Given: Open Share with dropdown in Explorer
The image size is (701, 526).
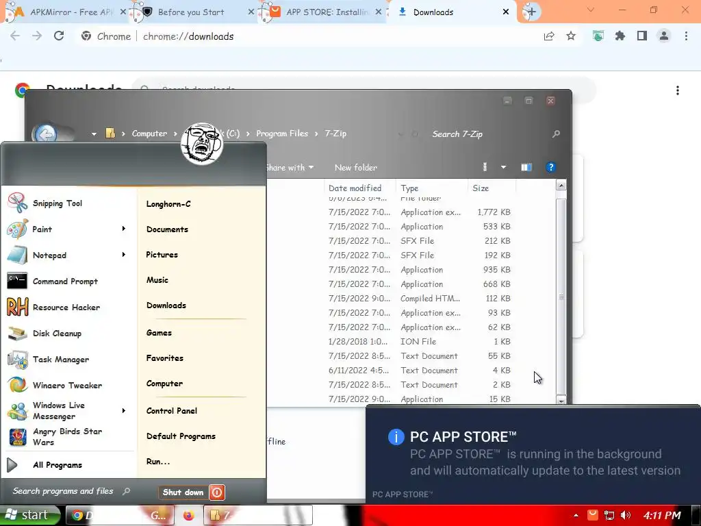Looking at the screenshot, I should [289, 168].
